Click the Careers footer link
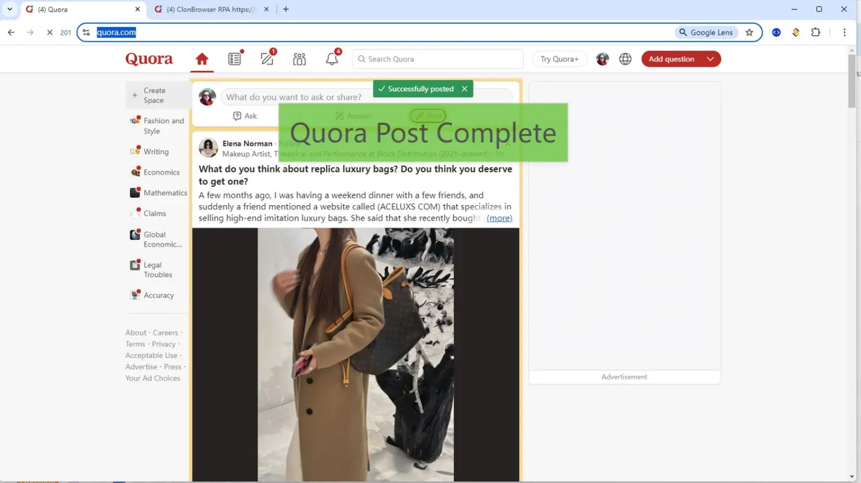Image resolution: width=861 pixels, height=483 pixels. (165, 332)
